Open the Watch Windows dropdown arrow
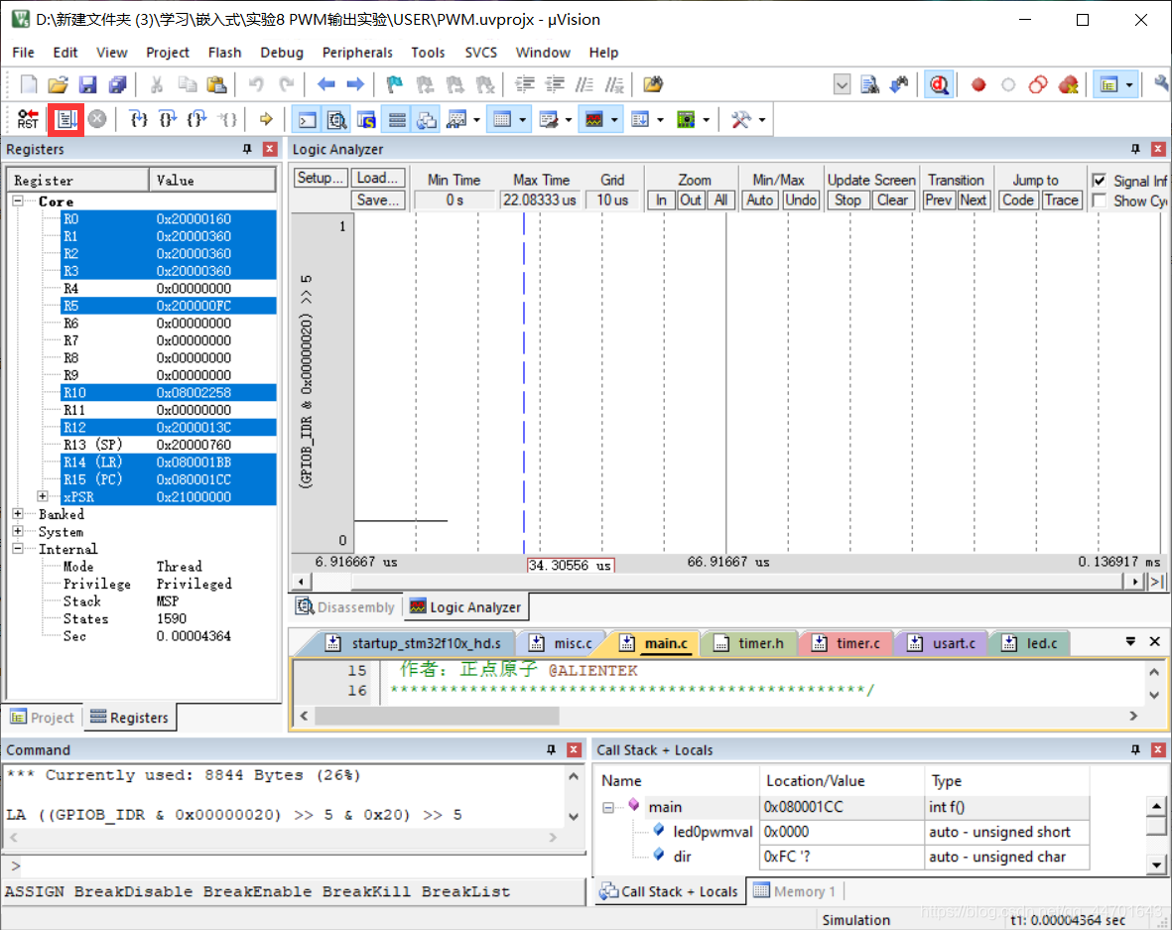Screen dimensions: 1172x930 pyautogui.click(x=476, y=120)
